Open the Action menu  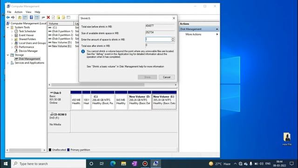pyautogui.click(x=19, y=12)
